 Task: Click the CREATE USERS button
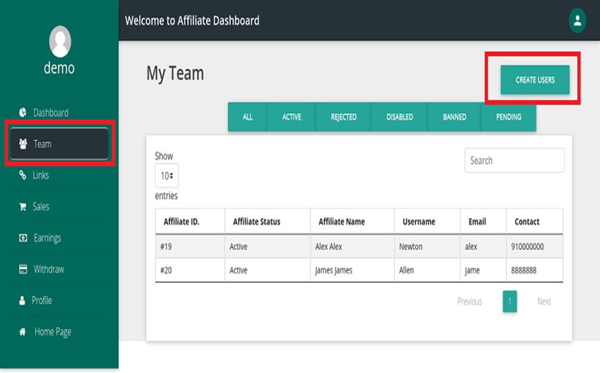(x=535, y=80)
